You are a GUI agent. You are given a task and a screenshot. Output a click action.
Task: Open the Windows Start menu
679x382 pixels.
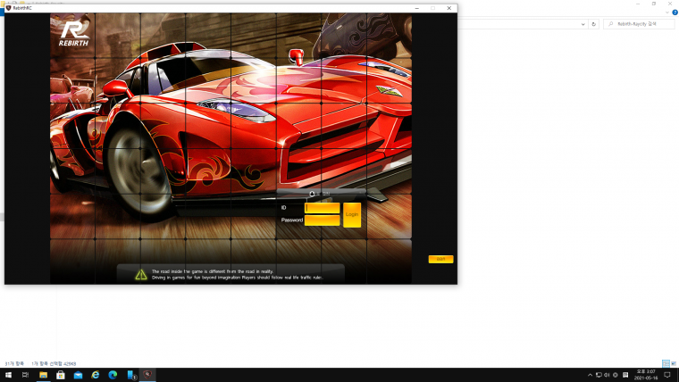(8, 375)
